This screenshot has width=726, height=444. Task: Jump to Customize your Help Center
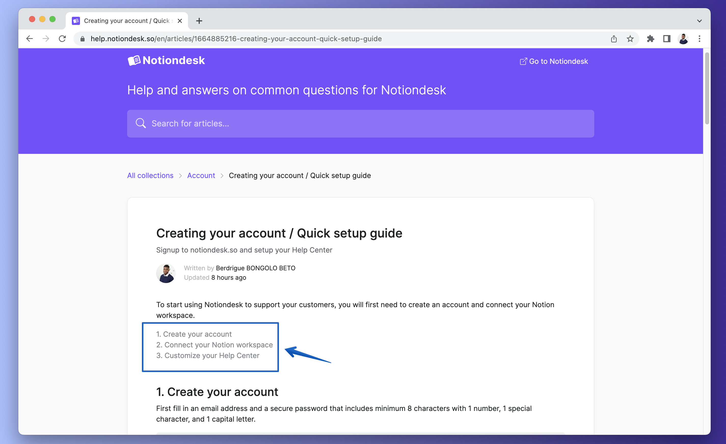pyautogui.click(x=208, y=355)
